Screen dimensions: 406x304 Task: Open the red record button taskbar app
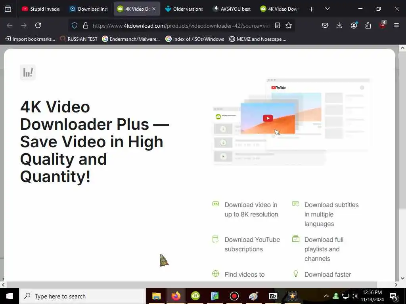234,296
